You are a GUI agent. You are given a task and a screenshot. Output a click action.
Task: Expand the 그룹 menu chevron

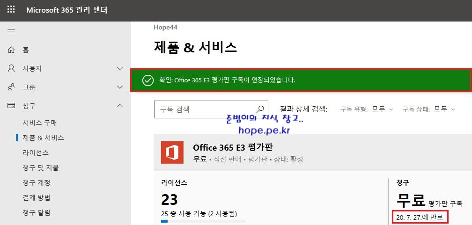coord(120,87)
